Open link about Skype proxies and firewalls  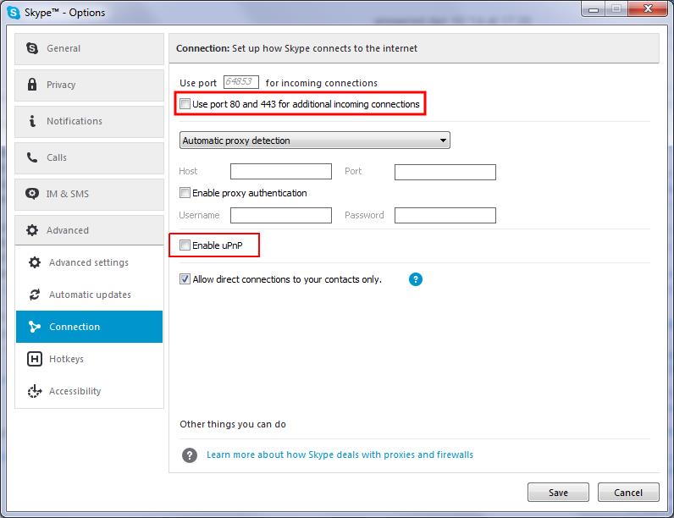[340, 455]
